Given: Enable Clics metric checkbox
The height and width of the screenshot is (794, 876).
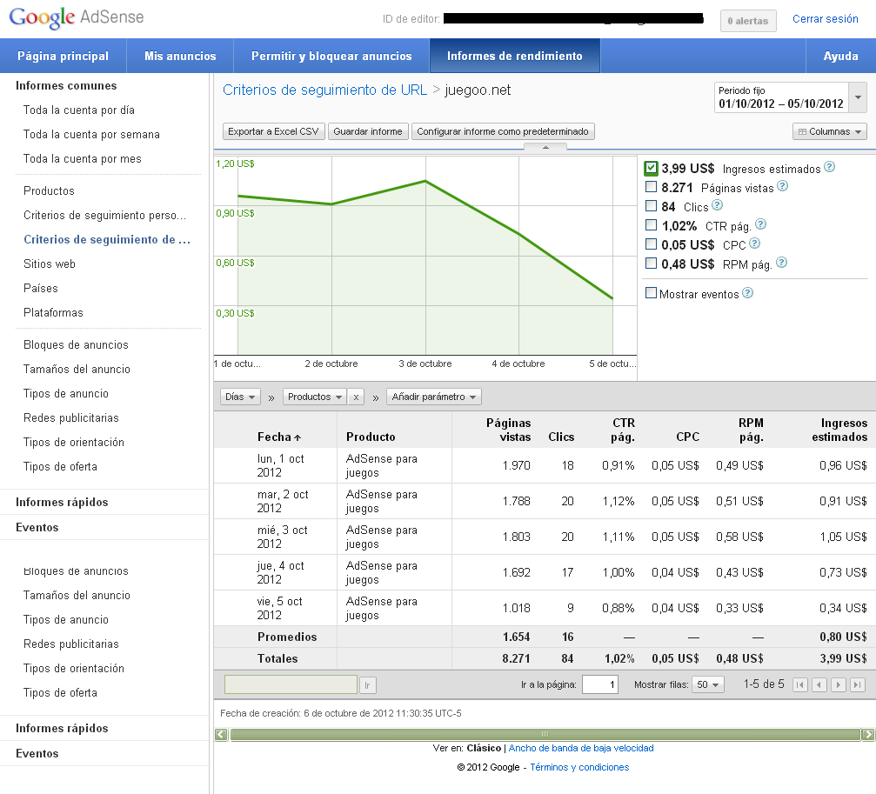Looking at the screenshot, I should point(651,205).
